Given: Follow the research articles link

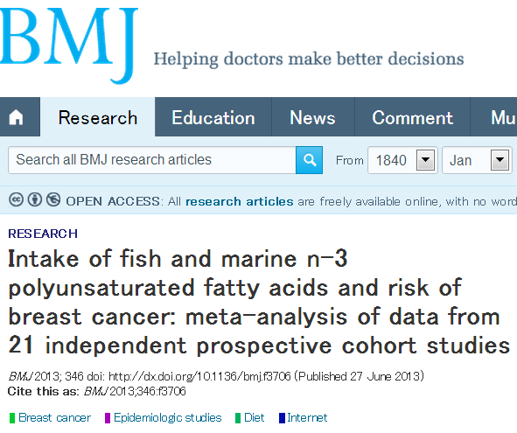Looking at the screenshot, I should tap(240, 201).
